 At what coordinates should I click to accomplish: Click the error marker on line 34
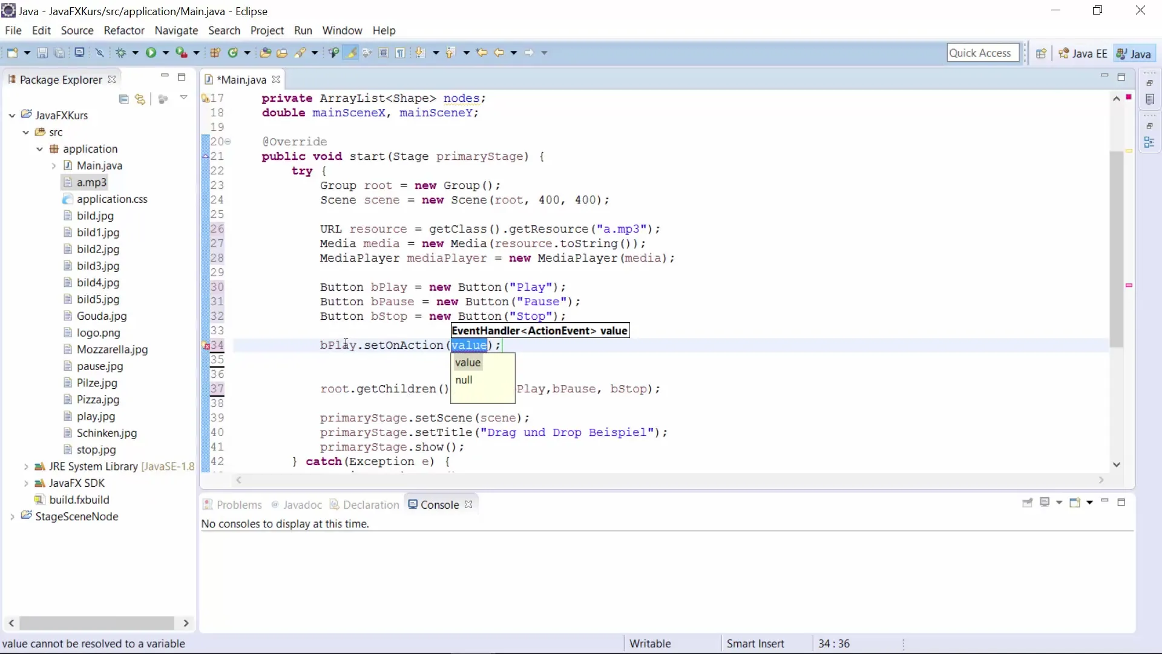206,346
